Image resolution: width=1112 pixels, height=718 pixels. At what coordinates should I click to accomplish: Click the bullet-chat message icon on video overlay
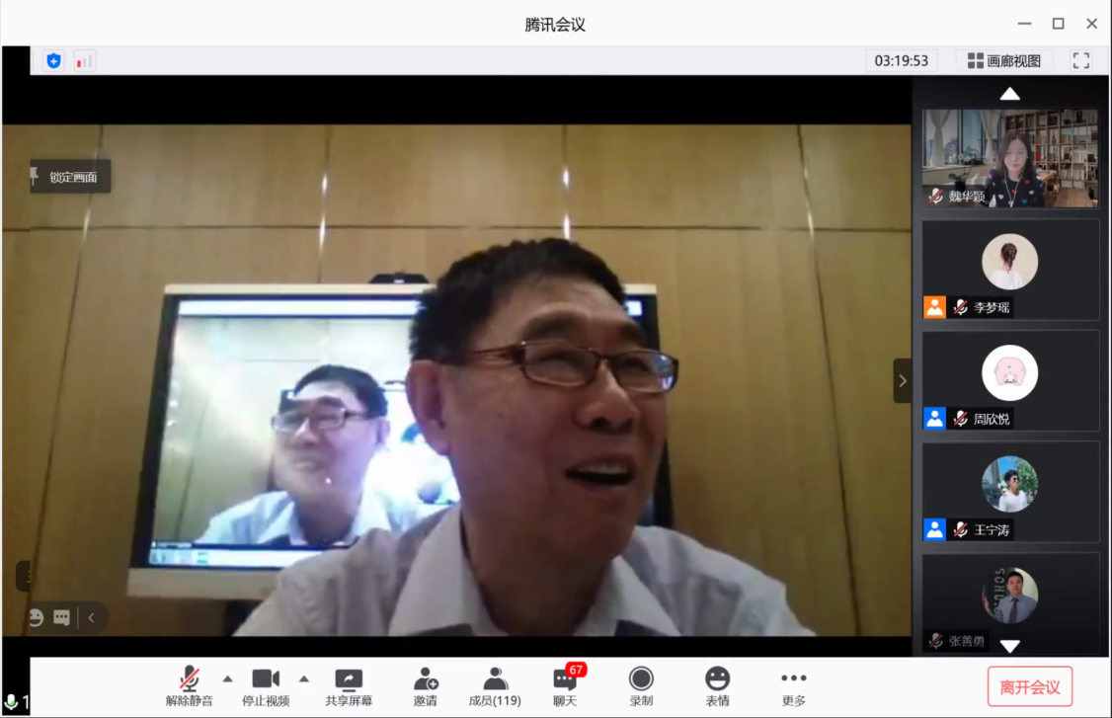[61, 618]
